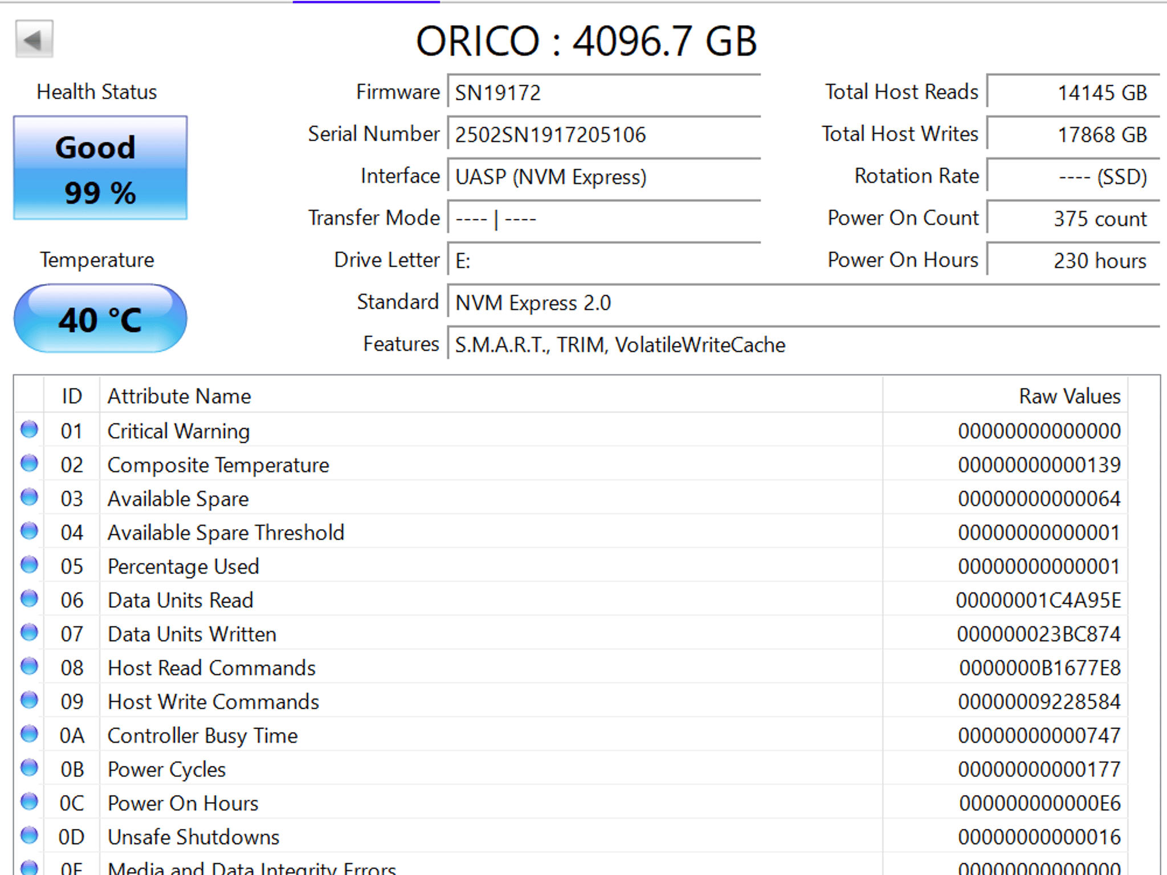Viewport: 1167px width, 875px height.
Task: Click the status dot for Composite Temperature
Action: click(29, 464)
